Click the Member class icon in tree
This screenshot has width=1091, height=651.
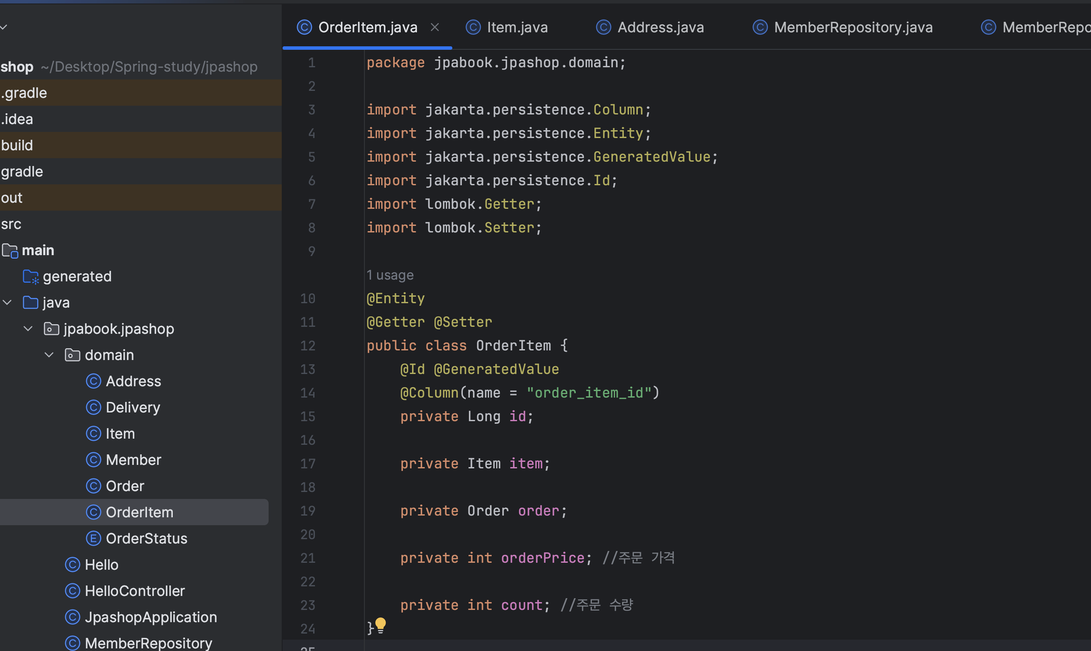click(93, 460)
